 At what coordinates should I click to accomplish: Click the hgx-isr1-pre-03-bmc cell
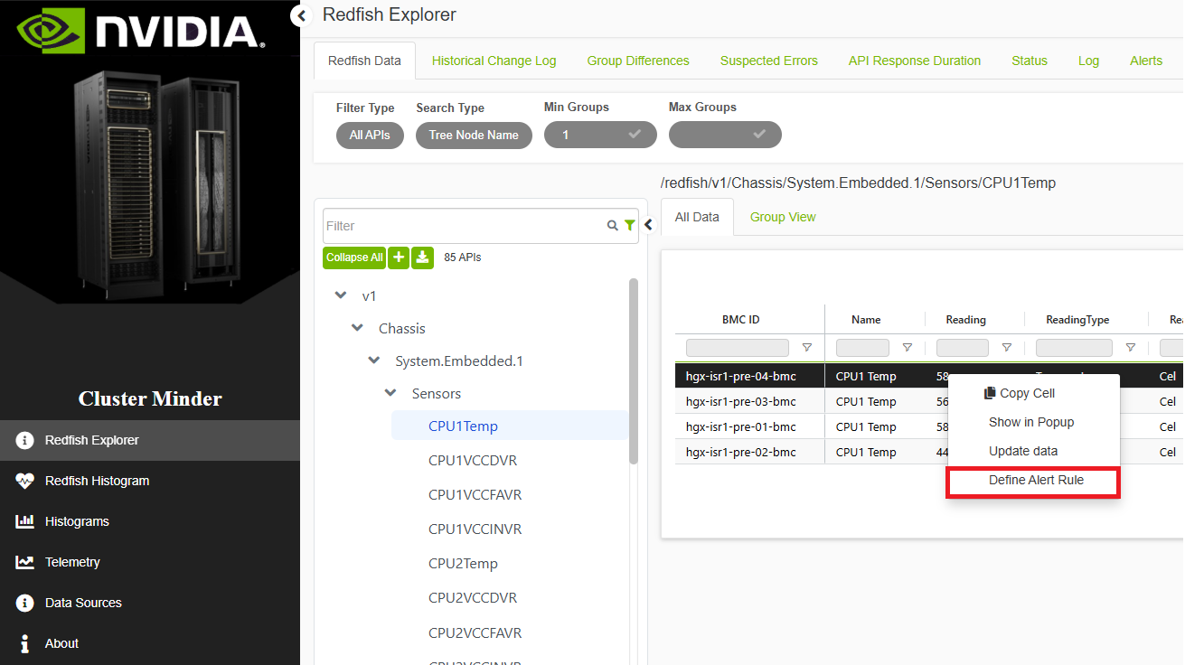click(x=749, y=401)
